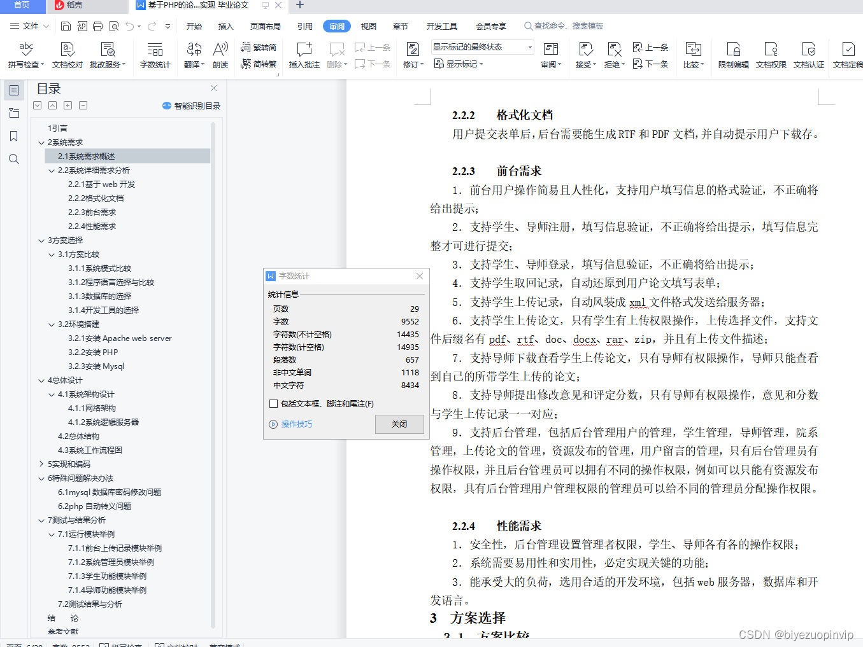Open document certification (文档认证)
The image size is (863, 647).
pyautogui.click(x=809, y=55)
